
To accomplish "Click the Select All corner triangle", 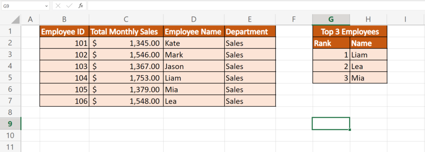I will 16,19.
